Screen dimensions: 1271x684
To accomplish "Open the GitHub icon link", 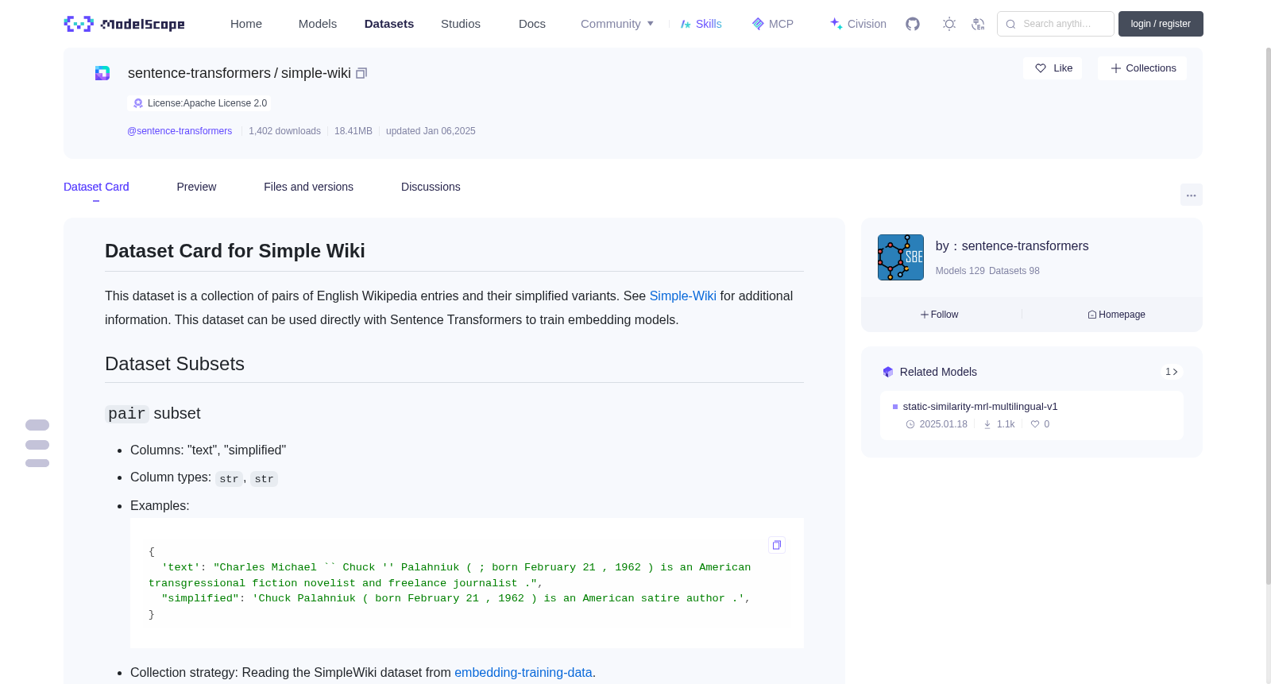I will pos(913,24).
